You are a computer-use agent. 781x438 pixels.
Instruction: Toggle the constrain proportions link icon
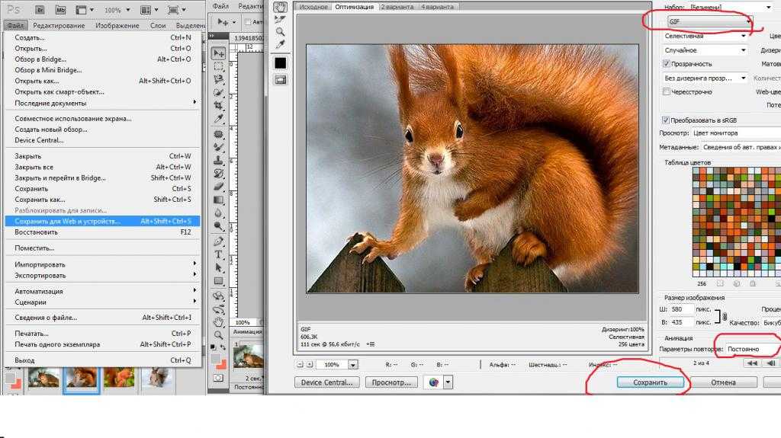pyautogui.click(x=725, y=317)
